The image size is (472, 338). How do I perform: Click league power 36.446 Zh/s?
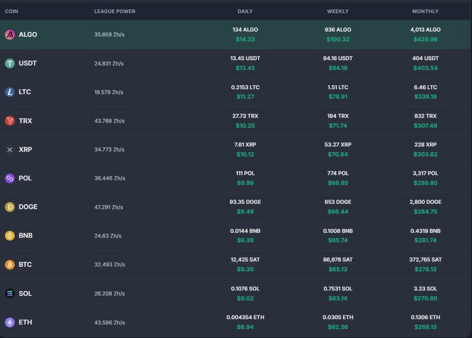click(x=109, y=178)
